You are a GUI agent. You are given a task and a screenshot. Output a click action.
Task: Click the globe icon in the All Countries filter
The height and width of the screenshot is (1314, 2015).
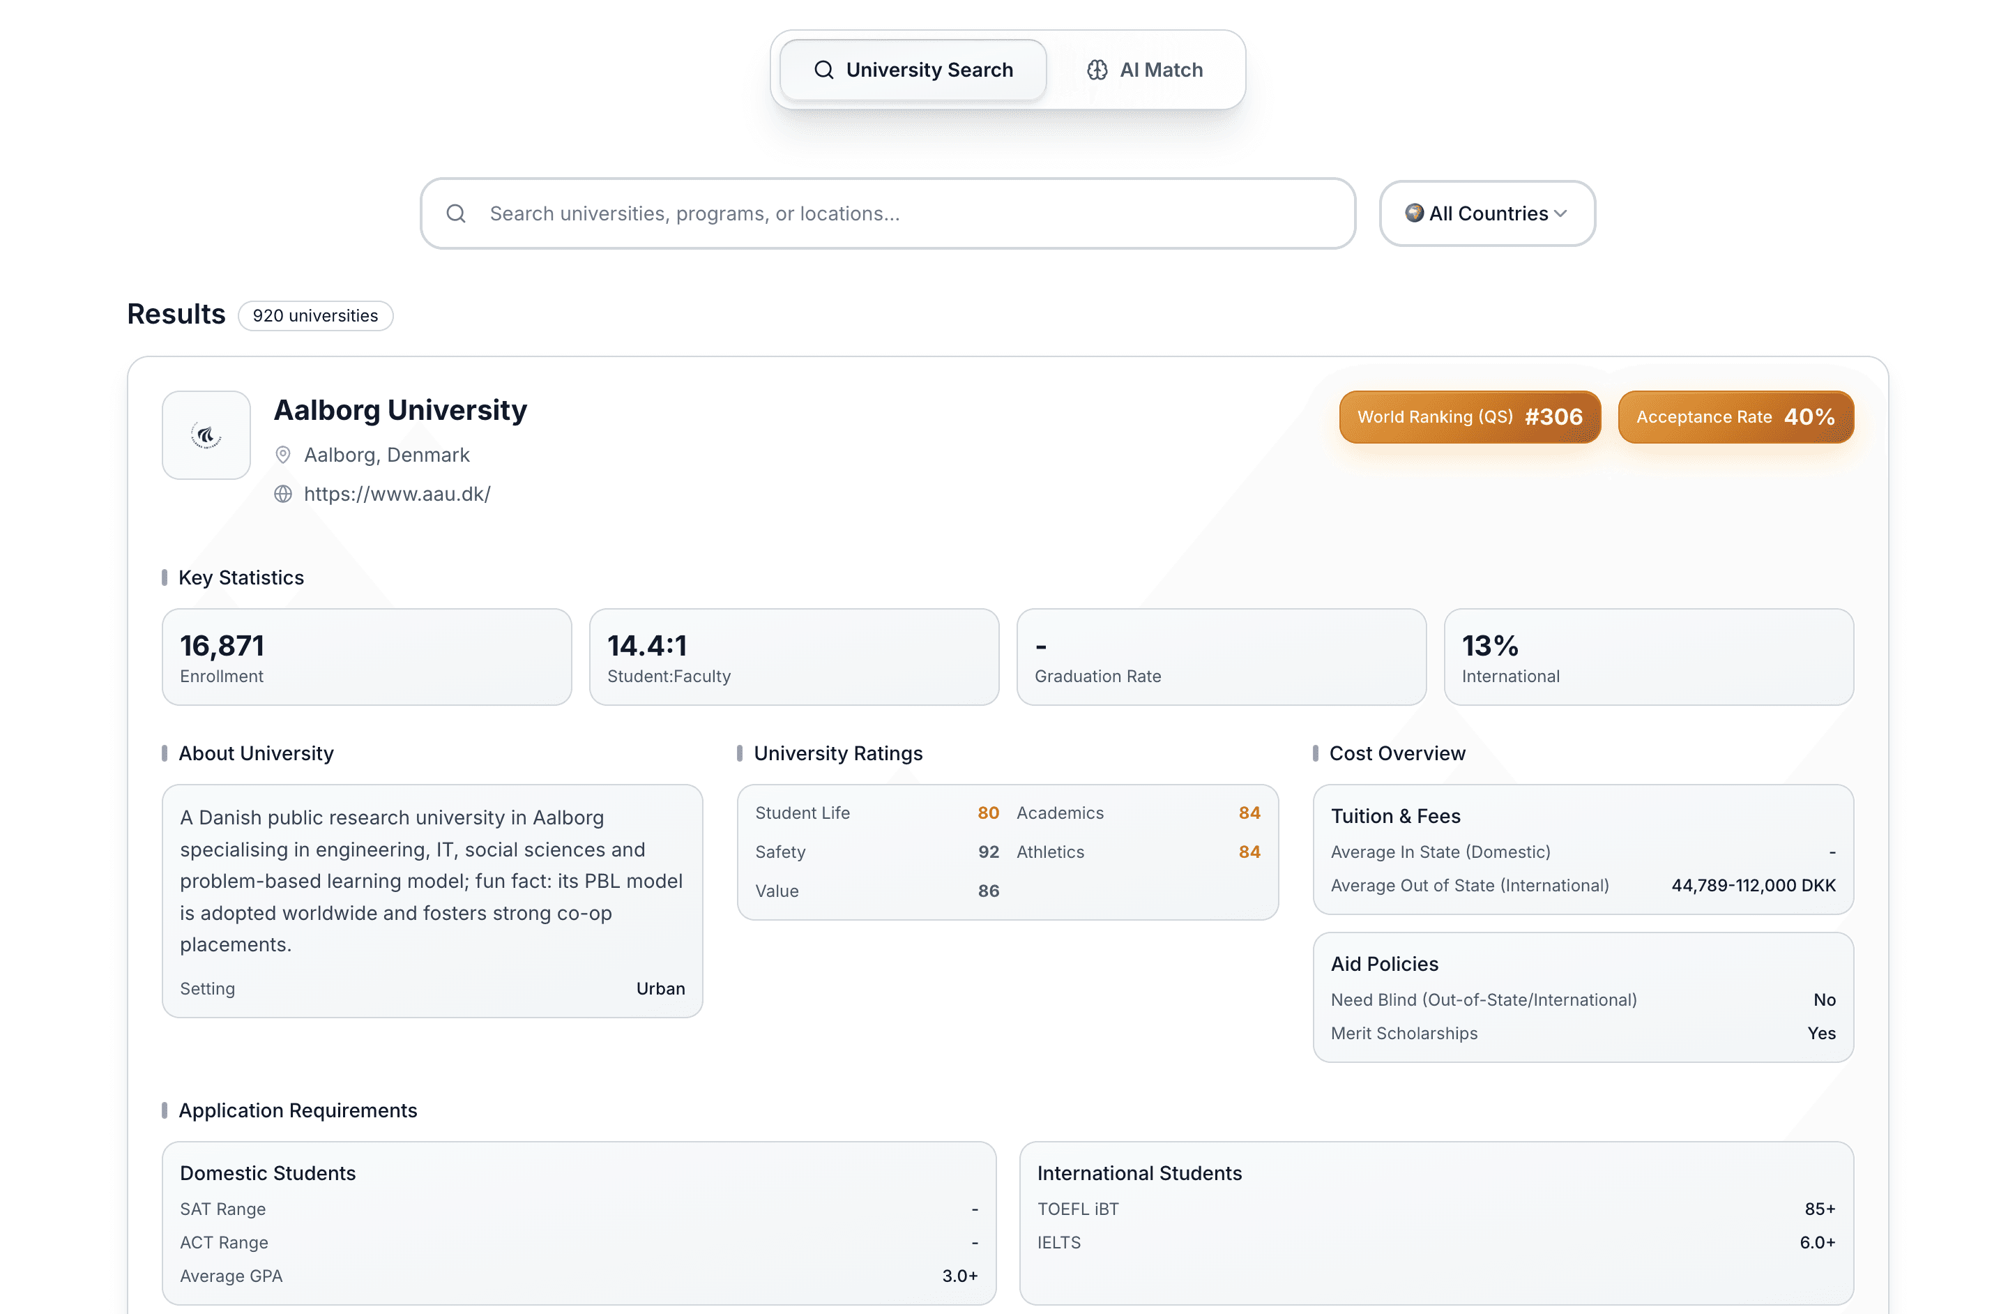(1414, 213)
